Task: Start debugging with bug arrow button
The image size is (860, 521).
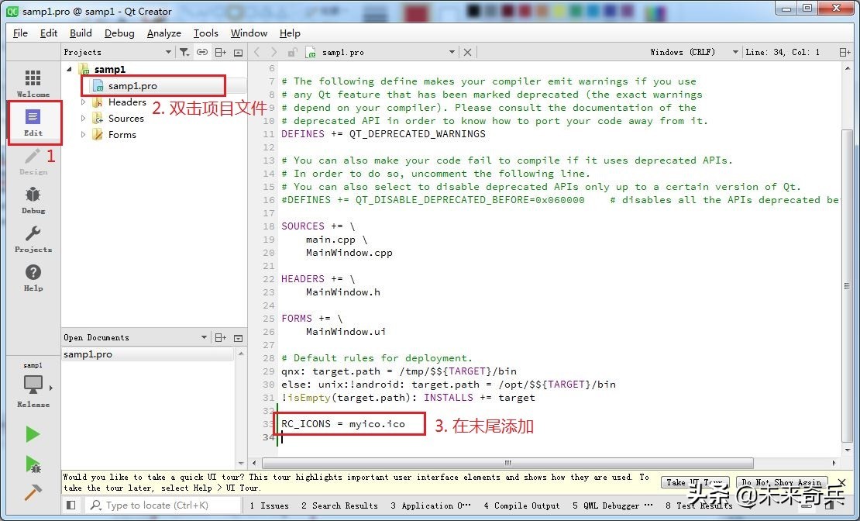Action: 33,464
